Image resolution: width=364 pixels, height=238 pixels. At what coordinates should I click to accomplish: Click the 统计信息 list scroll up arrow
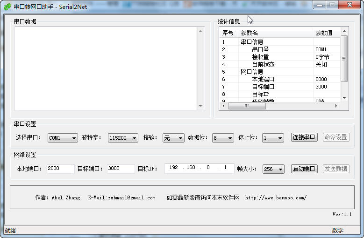[x=344, y=31]
